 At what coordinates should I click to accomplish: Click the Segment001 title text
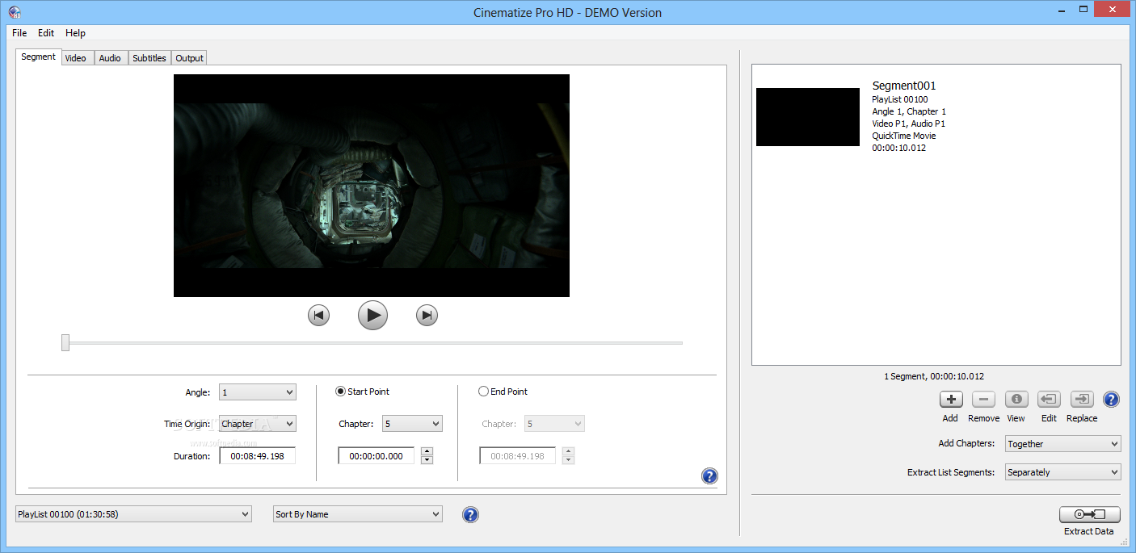904,86
